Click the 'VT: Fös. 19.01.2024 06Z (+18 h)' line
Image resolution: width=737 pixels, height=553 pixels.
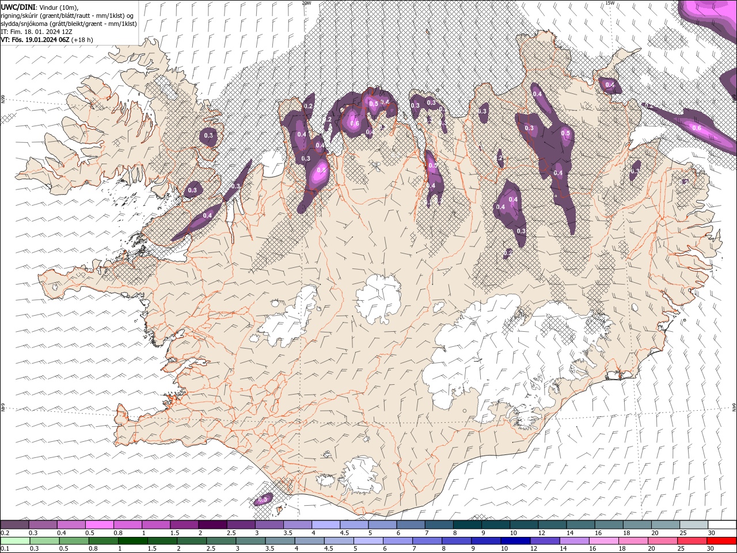(x=47, y=40)
